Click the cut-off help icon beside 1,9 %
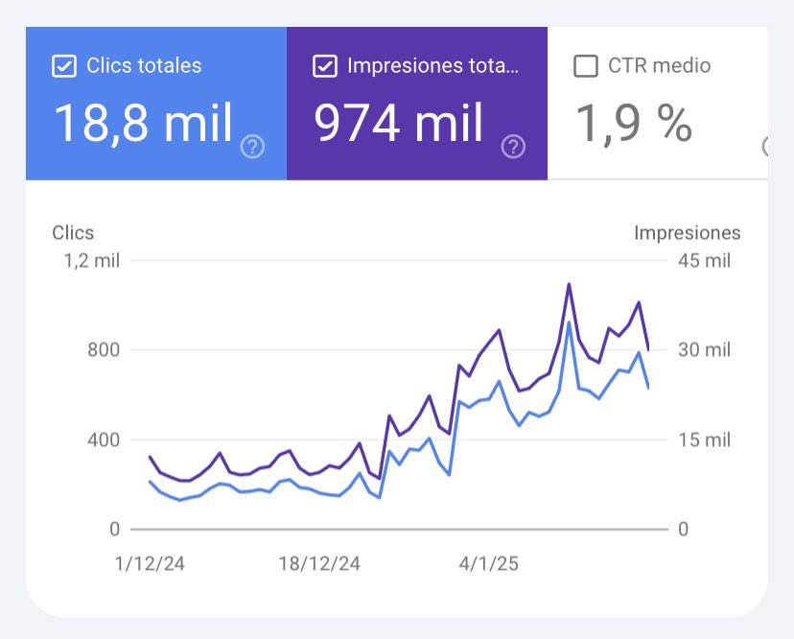Image resolution: width=794 pixels, height=639 pixels. pos(765,147)
